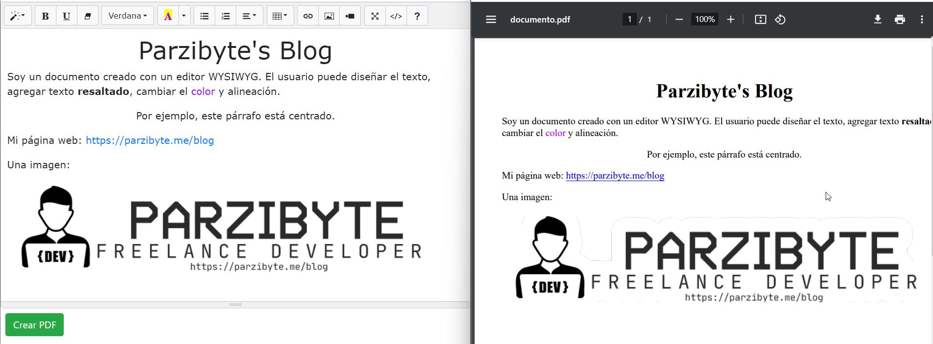
Task: Click the Parzibyte logo image in editor
Action: click(222, 228)
